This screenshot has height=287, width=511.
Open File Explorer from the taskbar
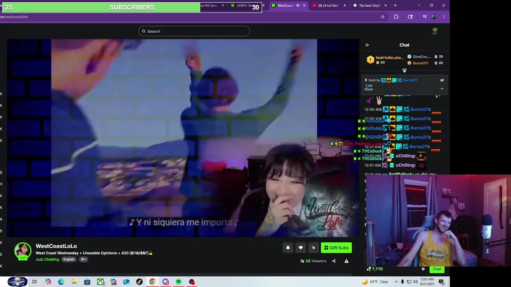[74, 282]
